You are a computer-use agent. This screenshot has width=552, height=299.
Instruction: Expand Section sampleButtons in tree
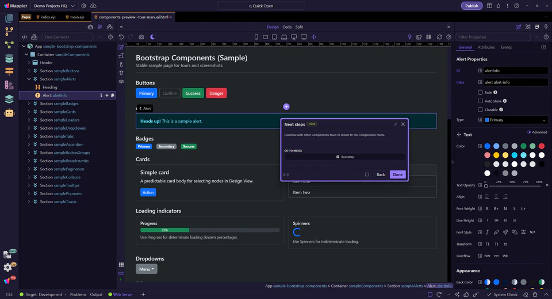[29, 71]
